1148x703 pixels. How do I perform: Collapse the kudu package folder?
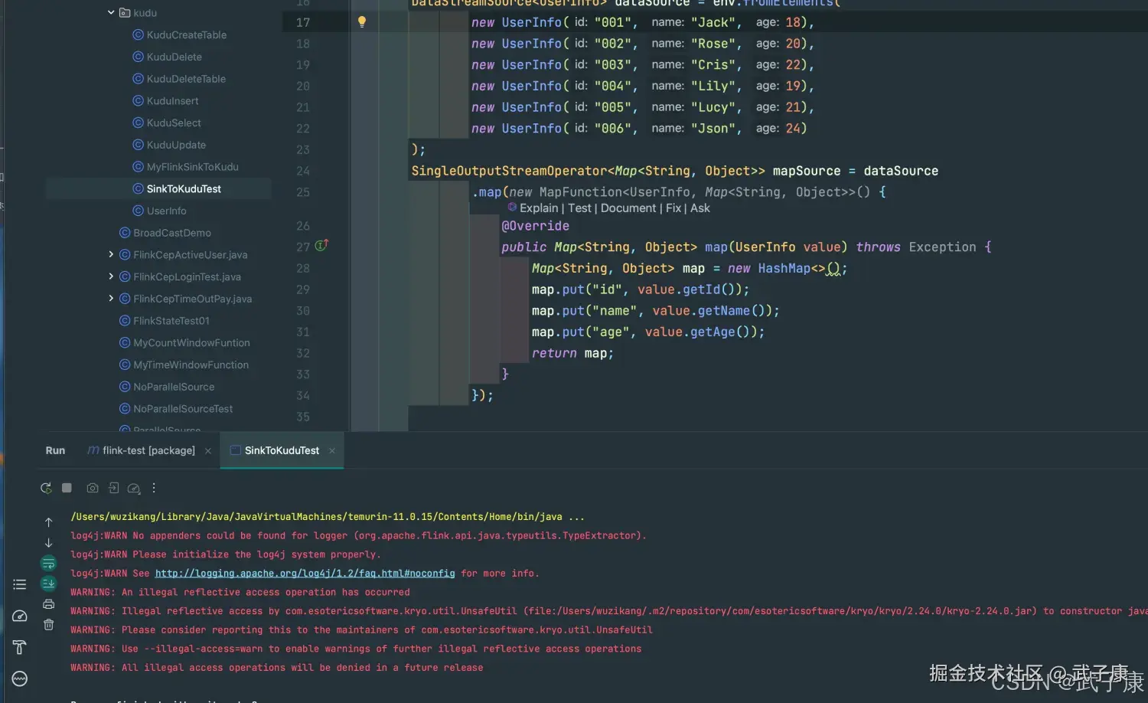tap(111, 13)
